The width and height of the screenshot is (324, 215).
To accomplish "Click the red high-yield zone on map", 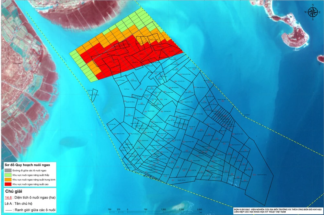I will 132,58.
